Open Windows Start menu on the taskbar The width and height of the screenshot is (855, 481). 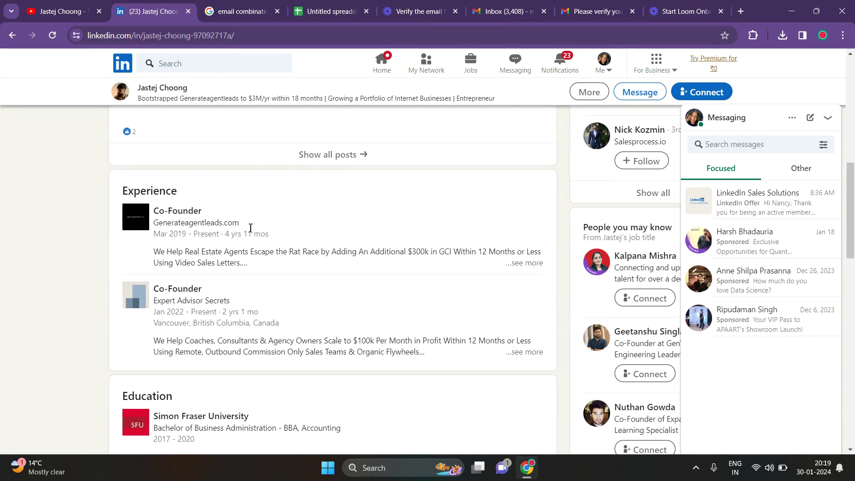(x=328, y=468)
